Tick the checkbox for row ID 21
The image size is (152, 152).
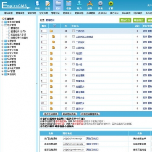(x=73, y=31)
